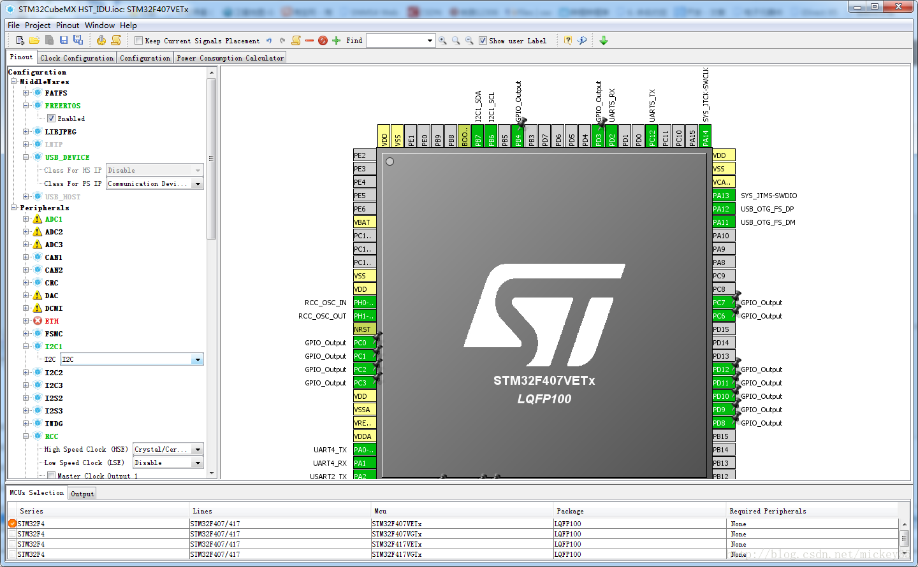Open the I2C mode dropdown under I2C1
This screenshot has width=918, height=567.
tap(198, 360)
